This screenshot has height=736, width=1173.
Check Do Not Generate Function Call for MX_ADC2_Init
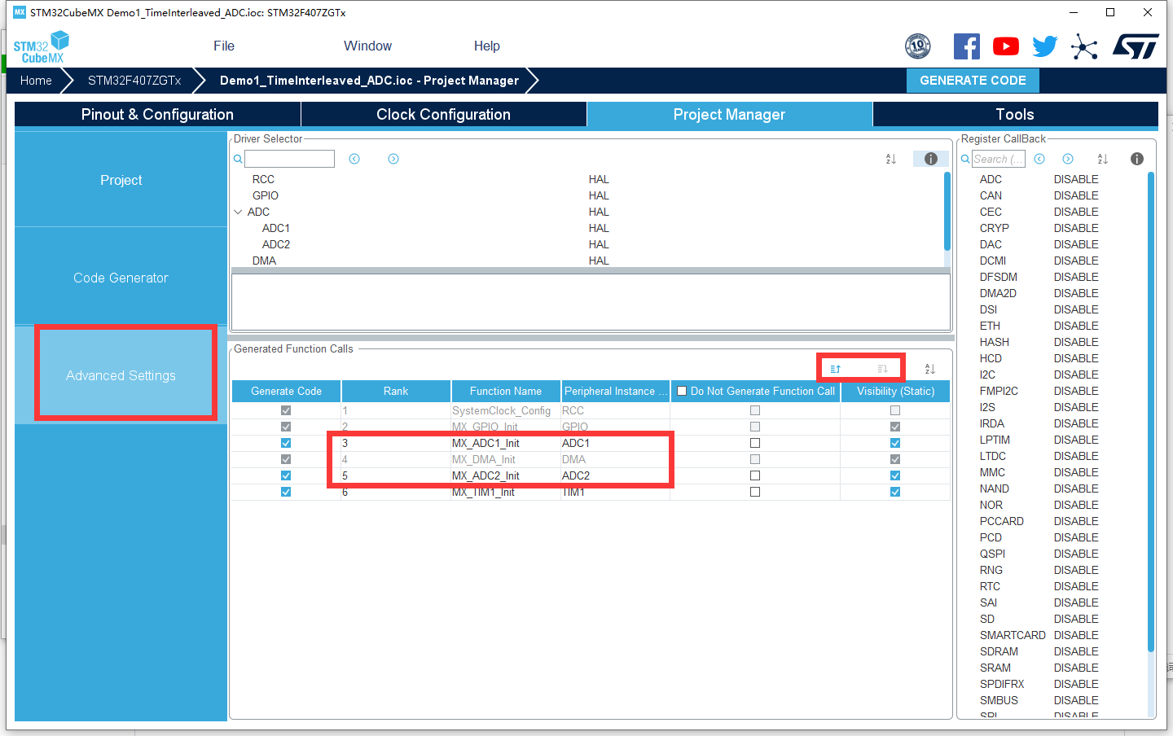755,475
